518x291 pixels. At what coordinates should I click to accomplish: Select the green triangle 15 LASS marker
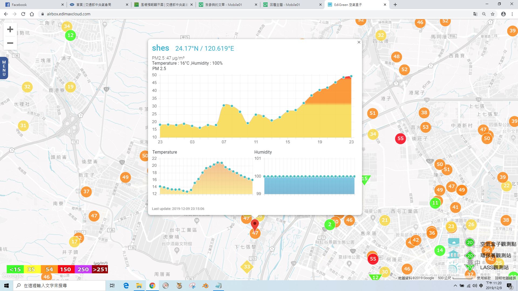(365, 179)
